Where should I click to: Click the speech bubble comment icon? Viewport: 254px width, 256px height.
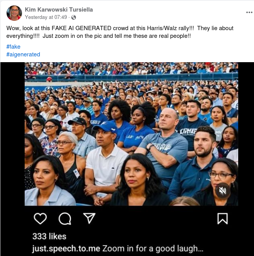coord(65,219)
